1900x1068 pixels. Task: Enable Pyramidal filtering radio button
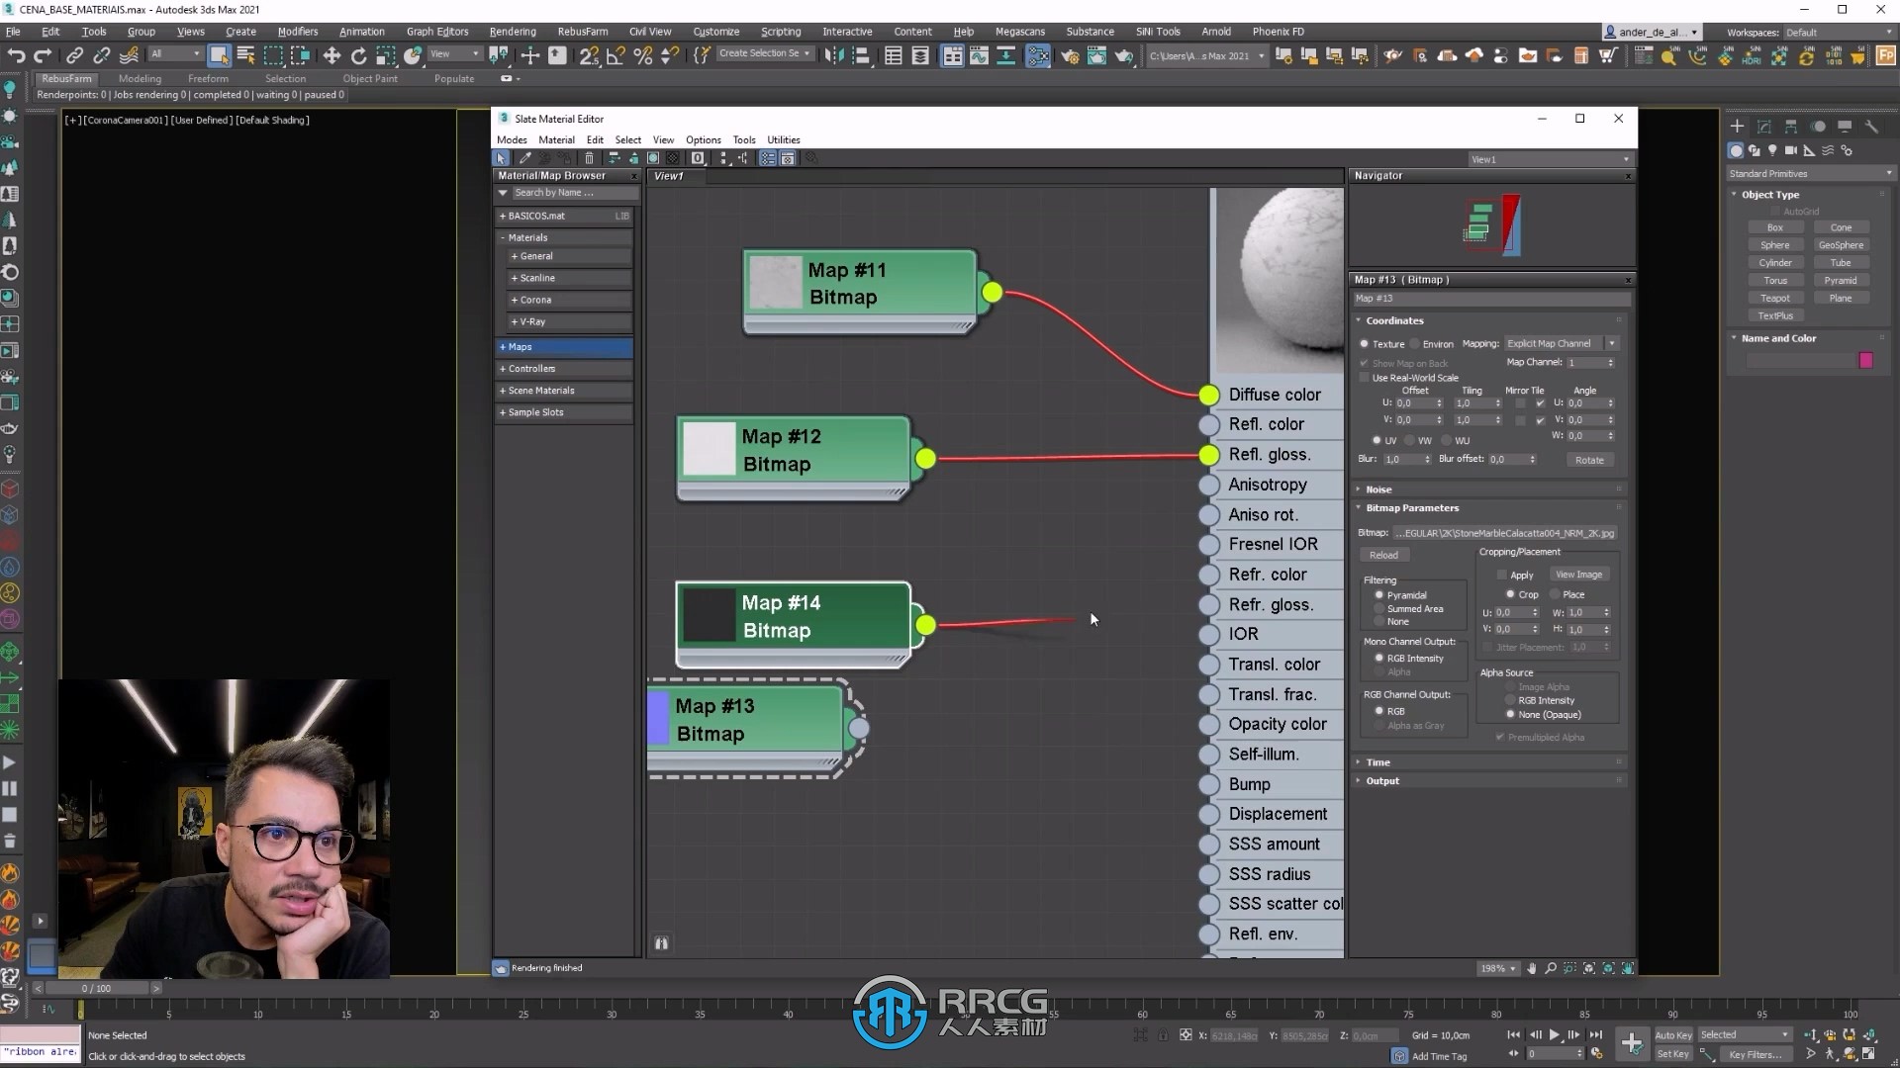[x=1379, y=594]
